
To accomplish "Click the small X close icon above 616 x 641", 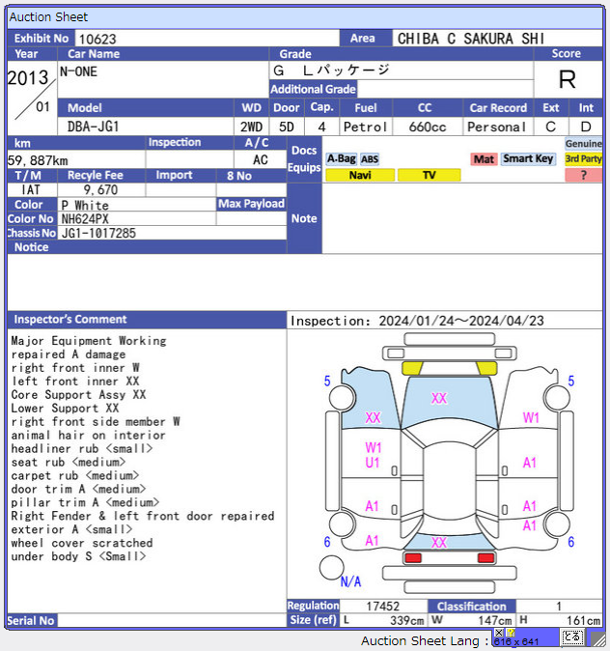I will coord(498,633).
